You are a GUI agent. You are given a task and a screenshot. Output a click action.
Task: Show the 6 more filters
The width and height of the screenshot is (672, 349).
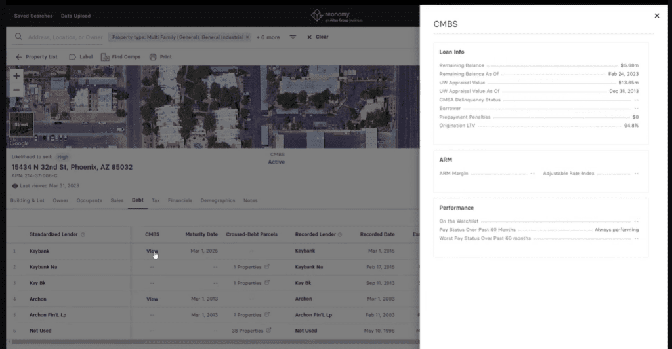pyautogui.click(x=268, y=37)
